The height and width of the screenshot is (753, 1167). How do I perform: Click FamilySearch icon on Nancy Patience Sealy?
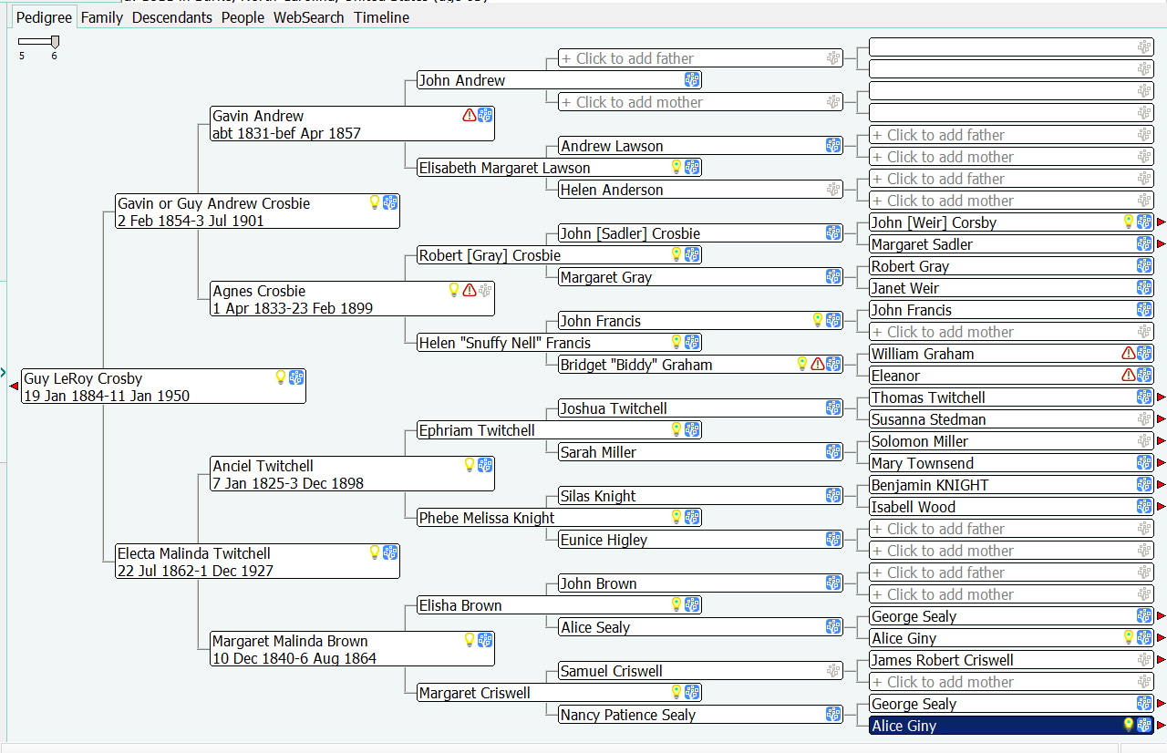pyautogui.click(x=833, y=714)
